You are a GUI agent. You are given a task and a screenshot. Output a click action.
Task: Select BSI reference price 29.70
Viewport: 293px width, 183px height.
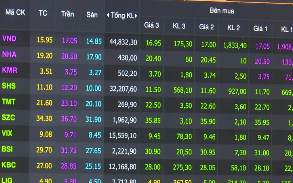44,150
